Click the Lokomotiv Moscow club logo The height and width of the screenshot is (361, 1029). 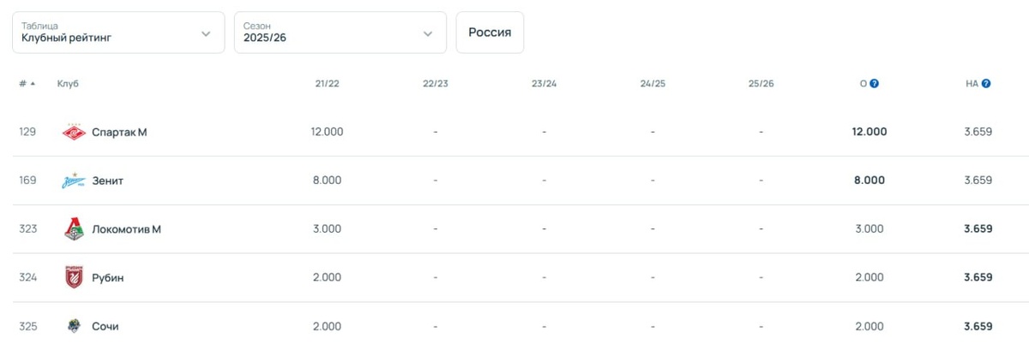74,228
